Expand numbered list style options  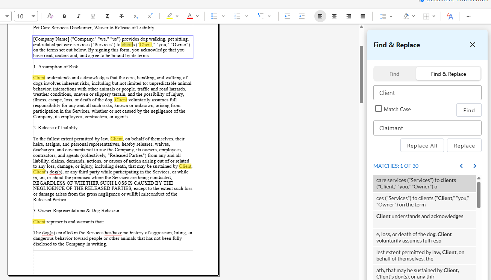coord(247,16)
